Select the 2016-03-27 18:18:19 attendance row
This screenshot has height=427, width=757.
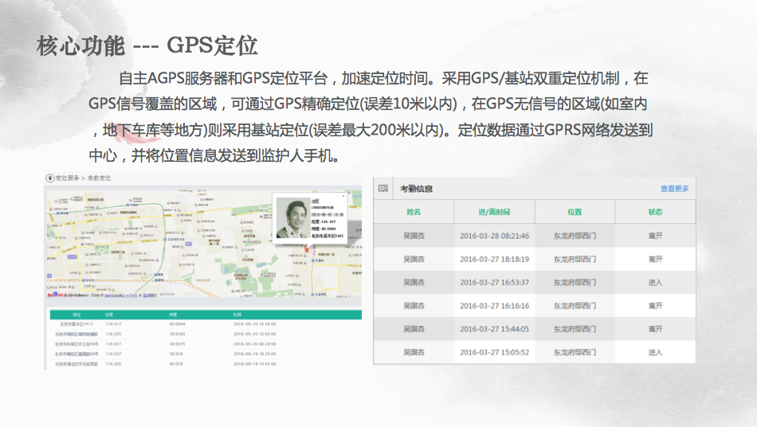[x=534, y=259]
